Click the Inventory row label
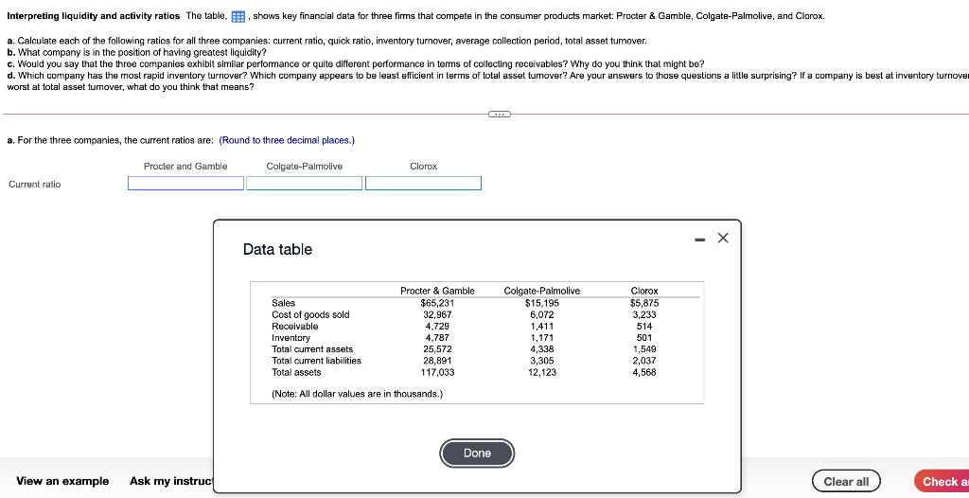969x498 pixels. click(x=291, y=338)
